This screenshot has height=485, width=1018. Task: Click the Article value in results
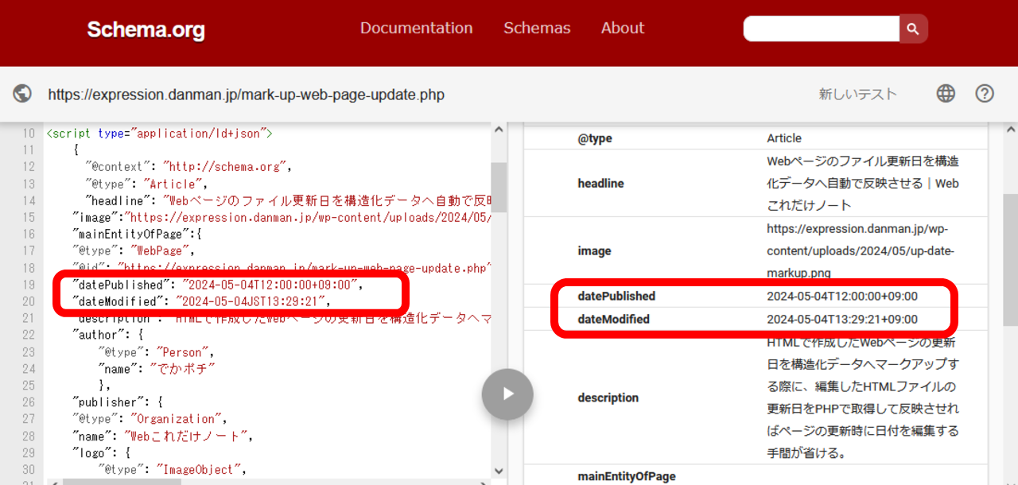coord(784,138)
